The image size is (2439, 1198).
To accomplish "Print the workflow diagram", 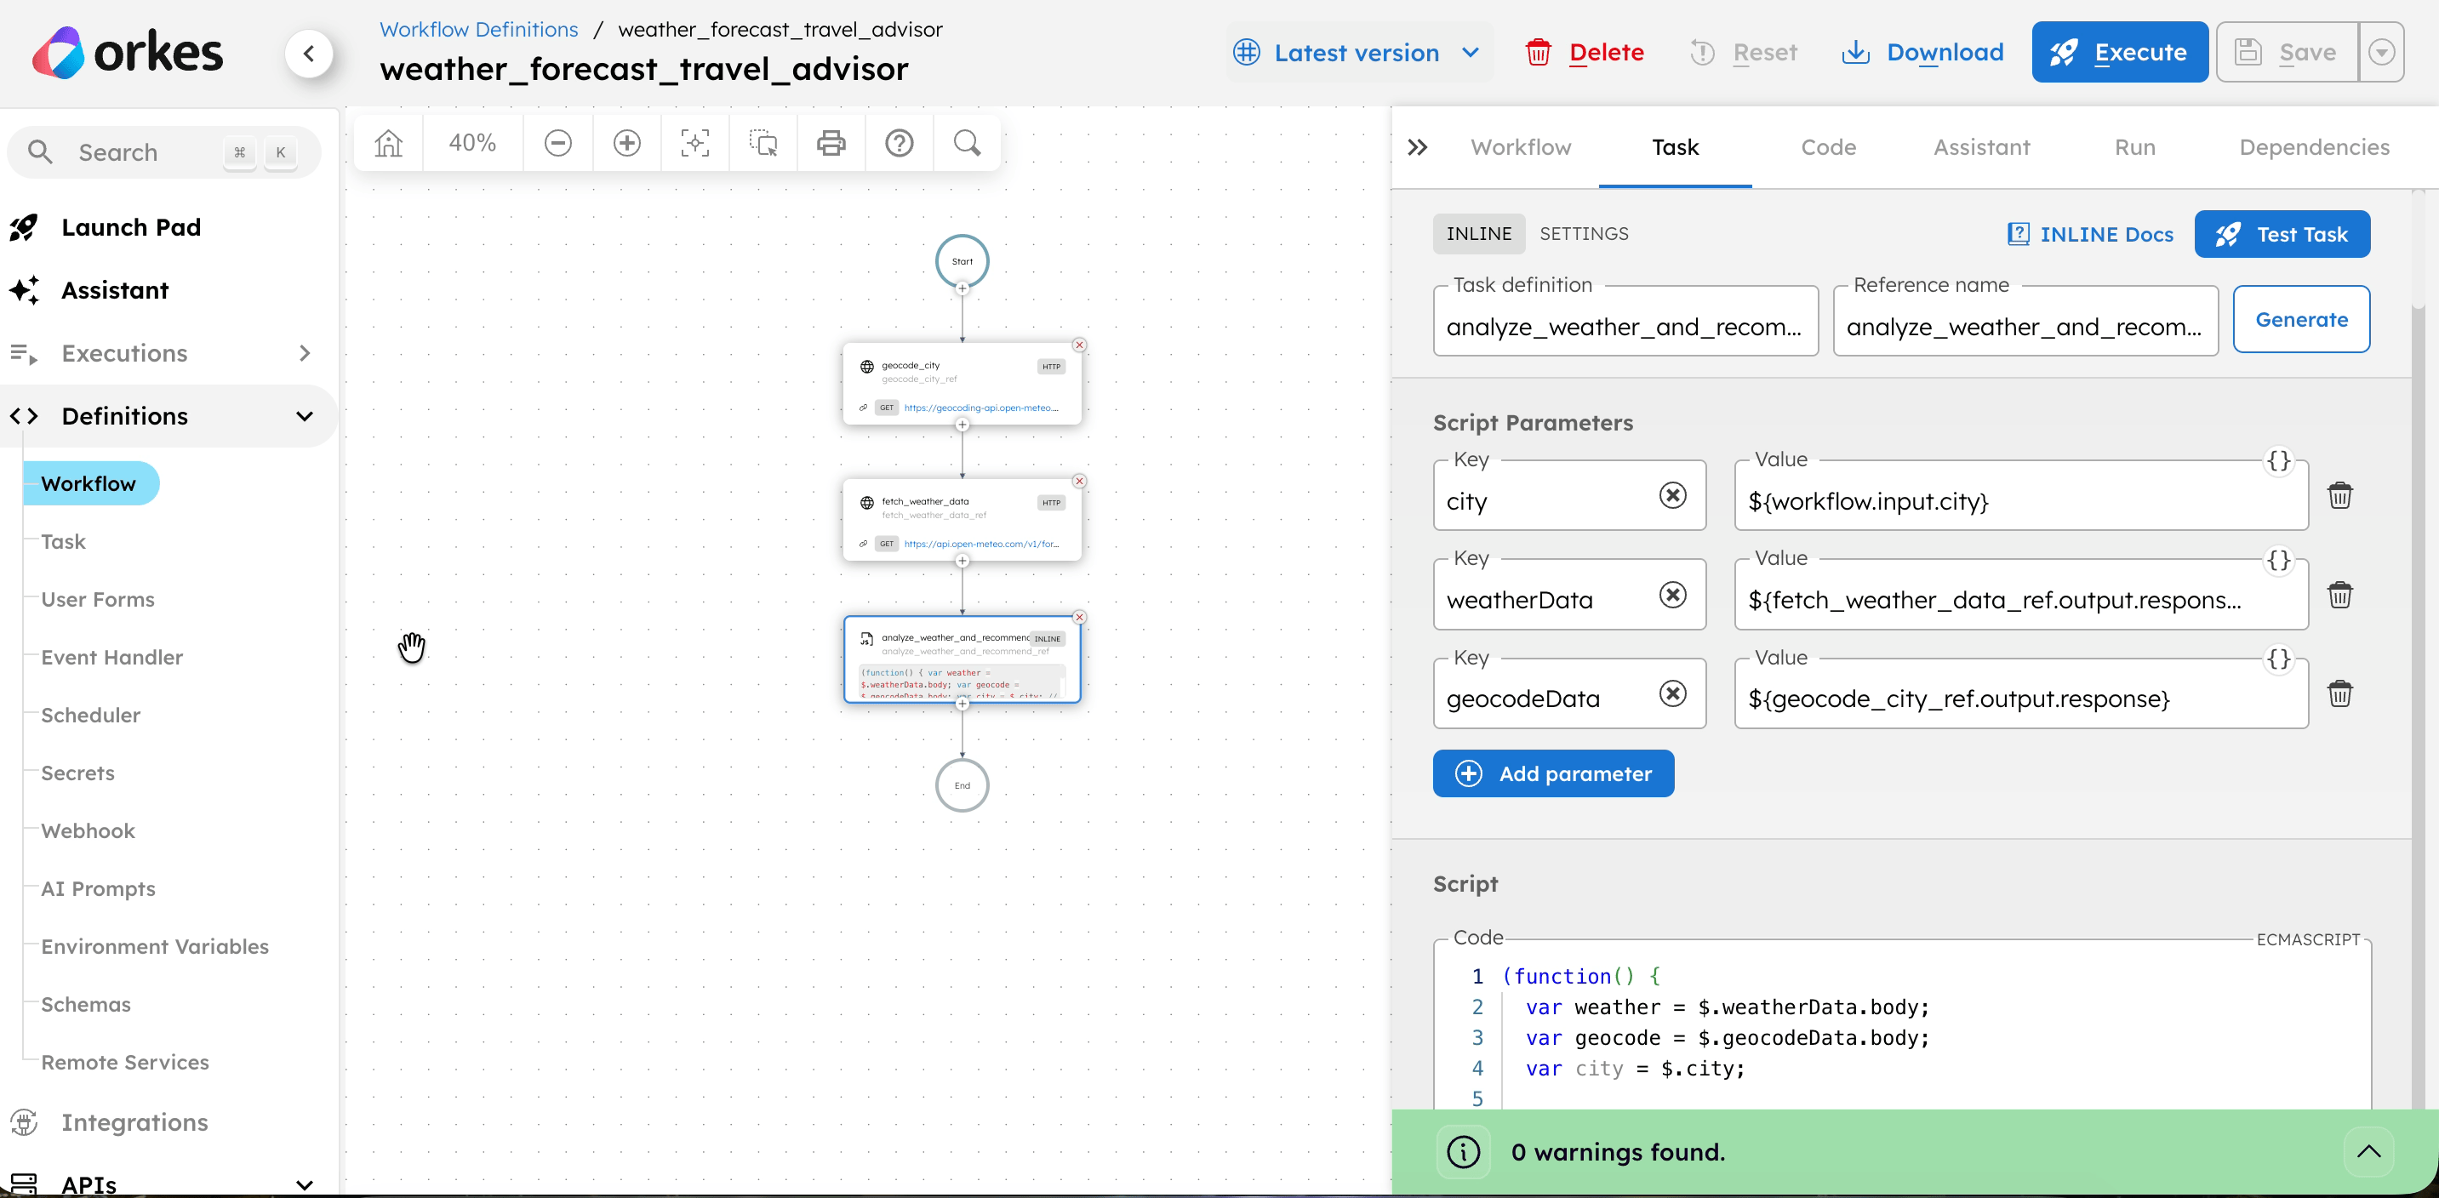I will [831, 143].
